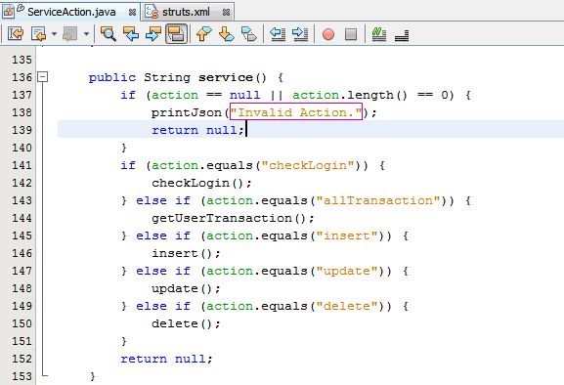Click the Uncomment lines icon
This screenshot has width=564, height=385.
(x=402, y=35)
